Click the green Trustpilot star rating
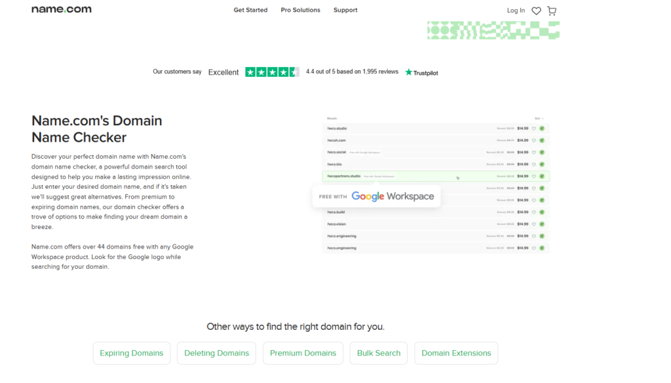This screenshot has width=671, height=383. pos(272,72)
